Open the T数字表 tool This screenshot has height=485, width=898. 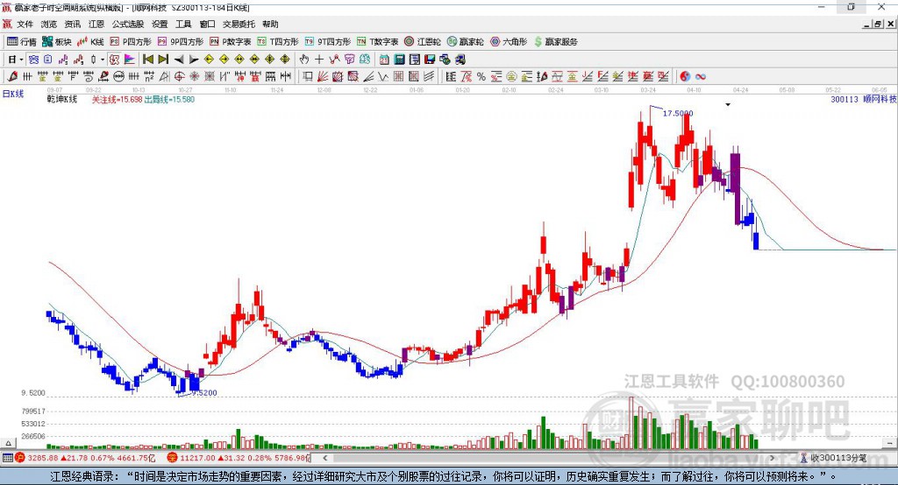tap(377, 42)
